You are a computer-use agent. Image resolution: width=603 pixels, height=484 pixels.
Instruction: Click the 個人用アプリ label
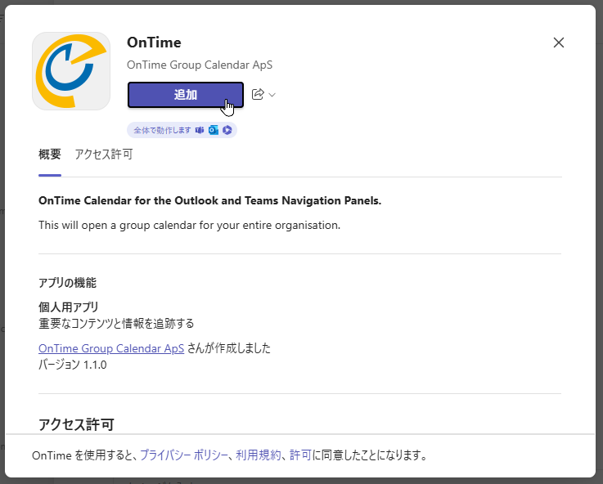click(x=69, y=307)
